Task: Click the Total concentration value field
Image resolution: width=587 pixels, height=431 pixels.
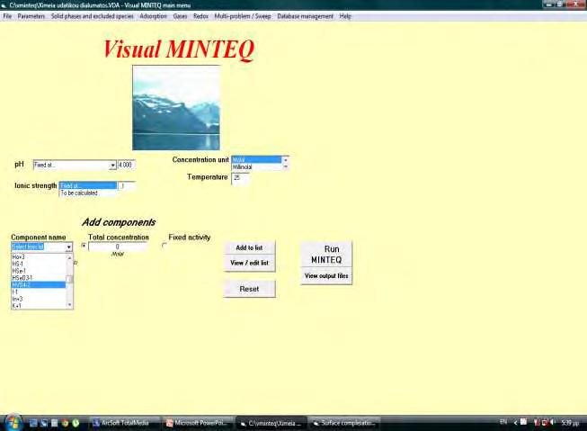Action: pyautogui.click(x=118, y=247)
